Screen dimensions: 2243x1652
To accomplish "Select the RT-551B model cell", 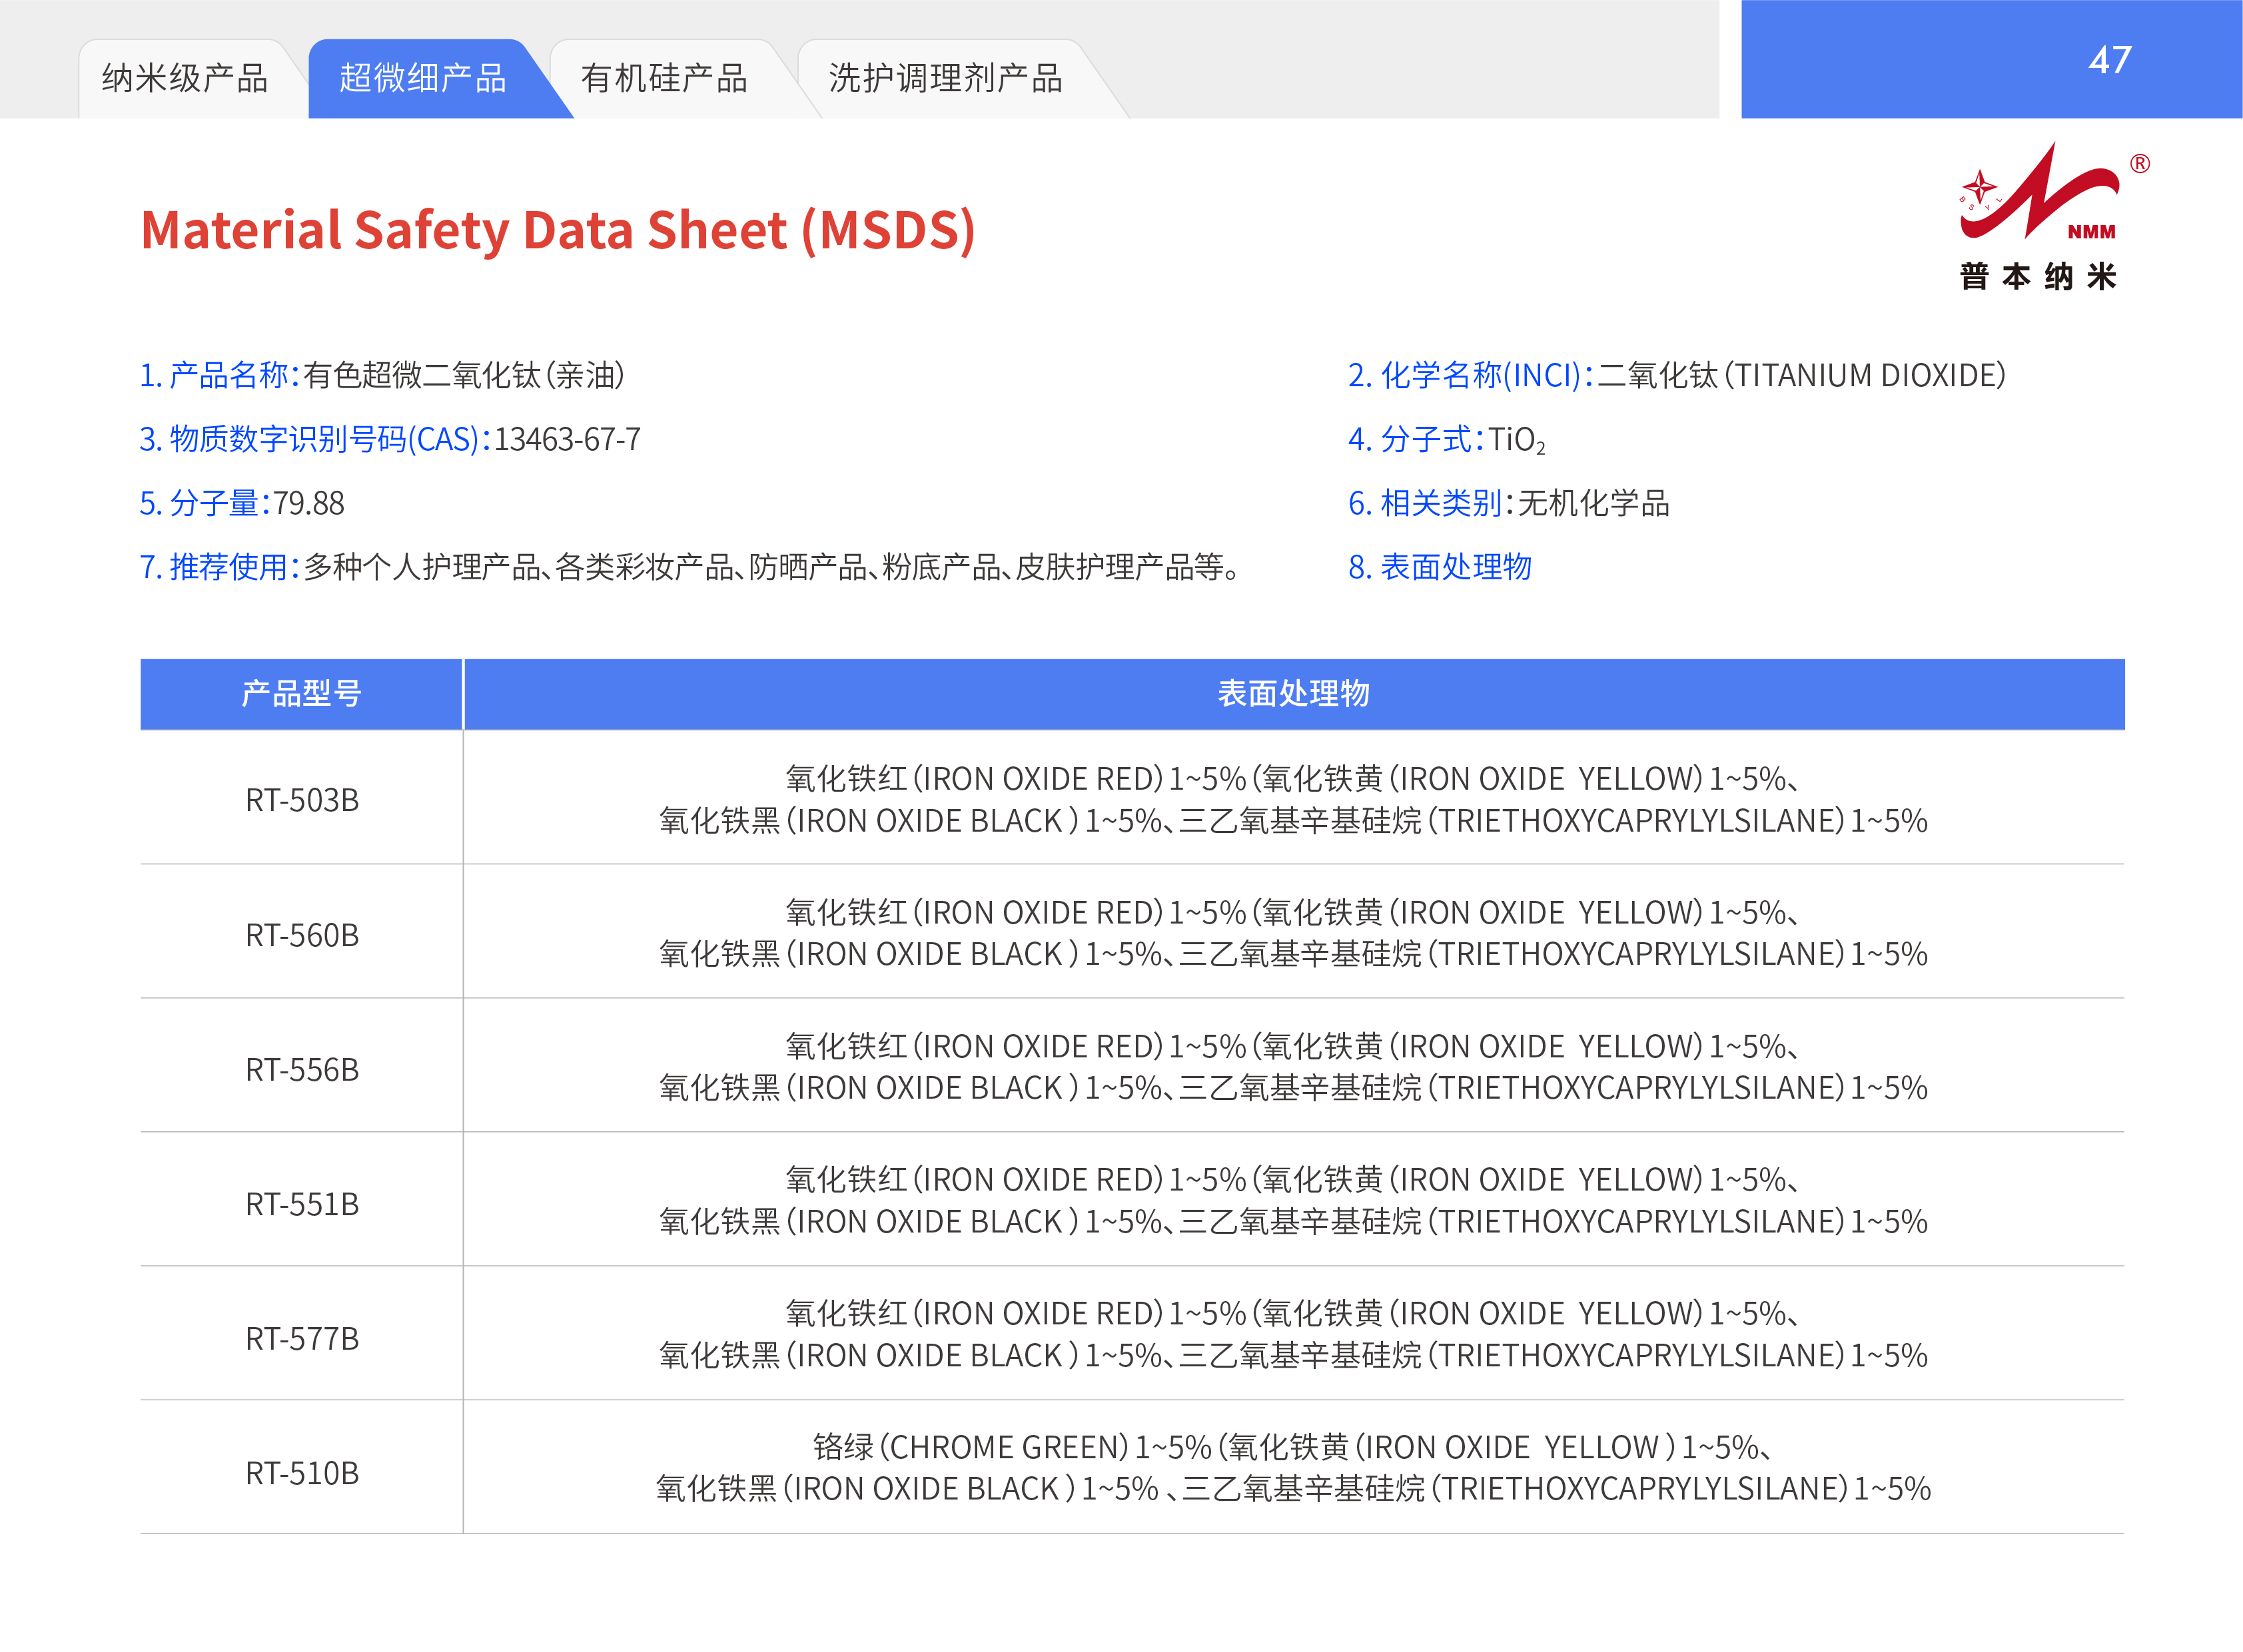I will (x=301, y=1204).
